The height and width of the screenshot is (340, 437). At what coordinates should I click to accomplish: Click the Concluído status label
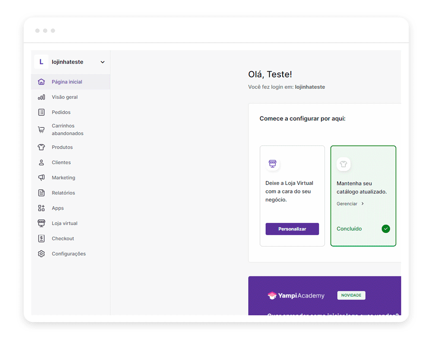pyautogui.click(x=349, y=229)
